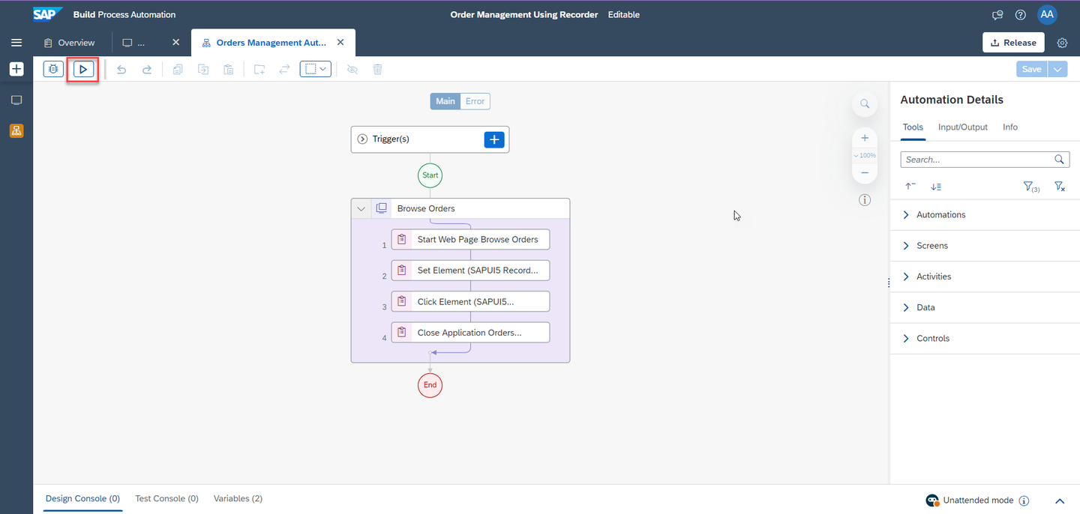
Task: Open the hamburger navigation menu
Action: pos(16,43)
